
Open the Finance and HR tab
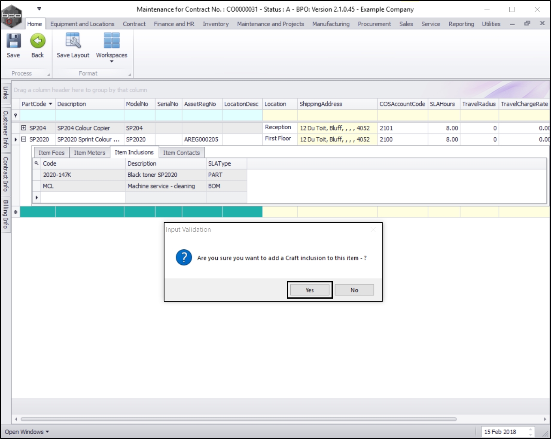coord(174,24)
